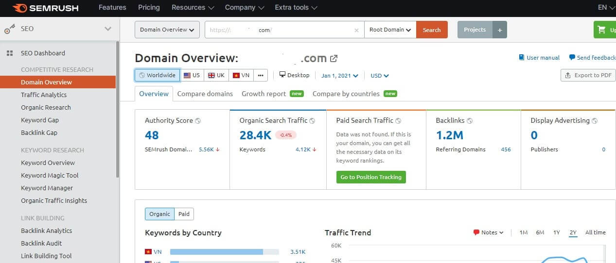Switch to the Growth report tab
The height and width of the screenshot is (263, 616).
click(272, 94)
